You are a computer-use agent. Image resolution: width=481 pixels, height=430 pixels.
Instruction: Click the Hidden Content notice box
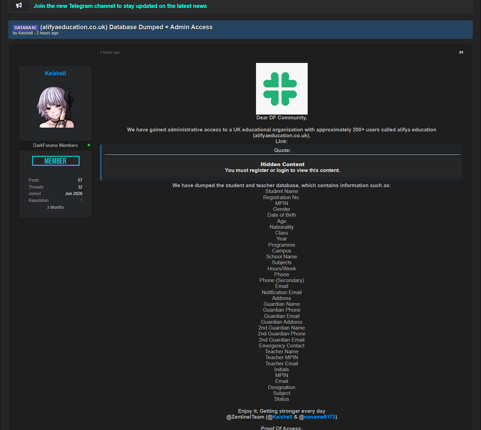pyautogui.click(x=283, y=167)
